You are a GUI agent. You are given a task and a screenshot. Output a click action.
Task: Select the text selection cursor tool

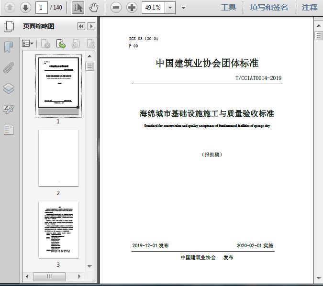78,7
